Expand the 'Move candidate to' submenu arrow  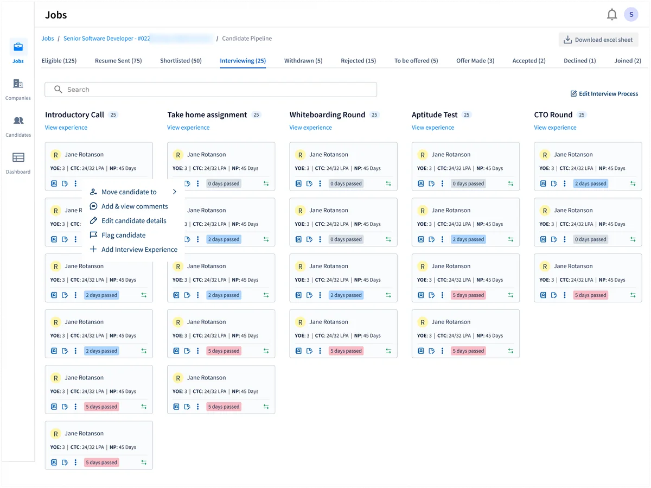tap(174, 192)
